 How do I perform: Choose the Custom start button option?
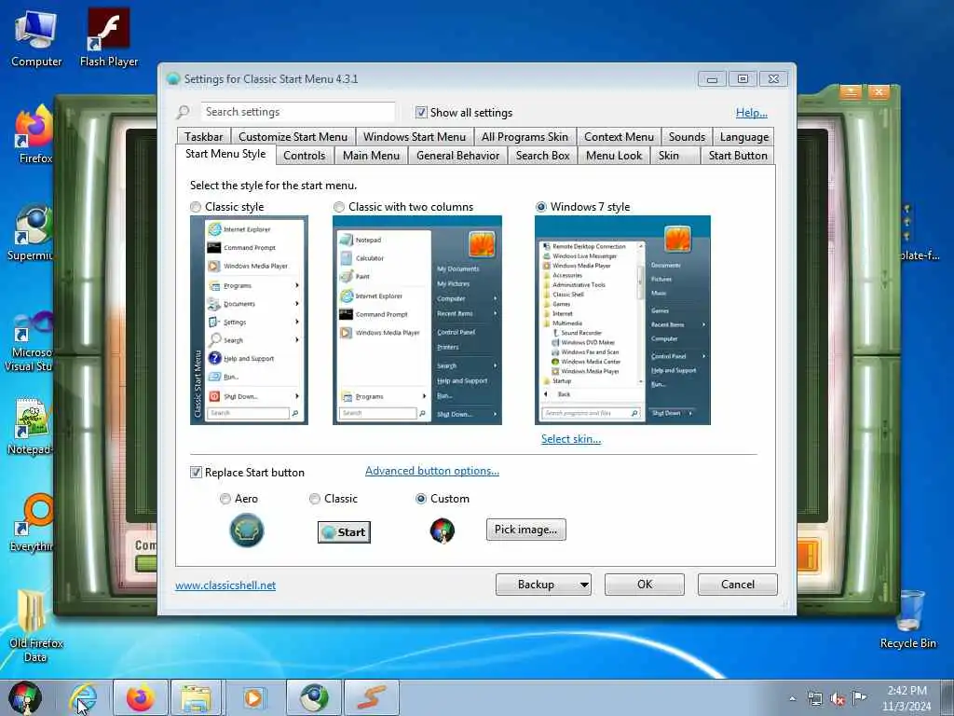pos(420,499)
